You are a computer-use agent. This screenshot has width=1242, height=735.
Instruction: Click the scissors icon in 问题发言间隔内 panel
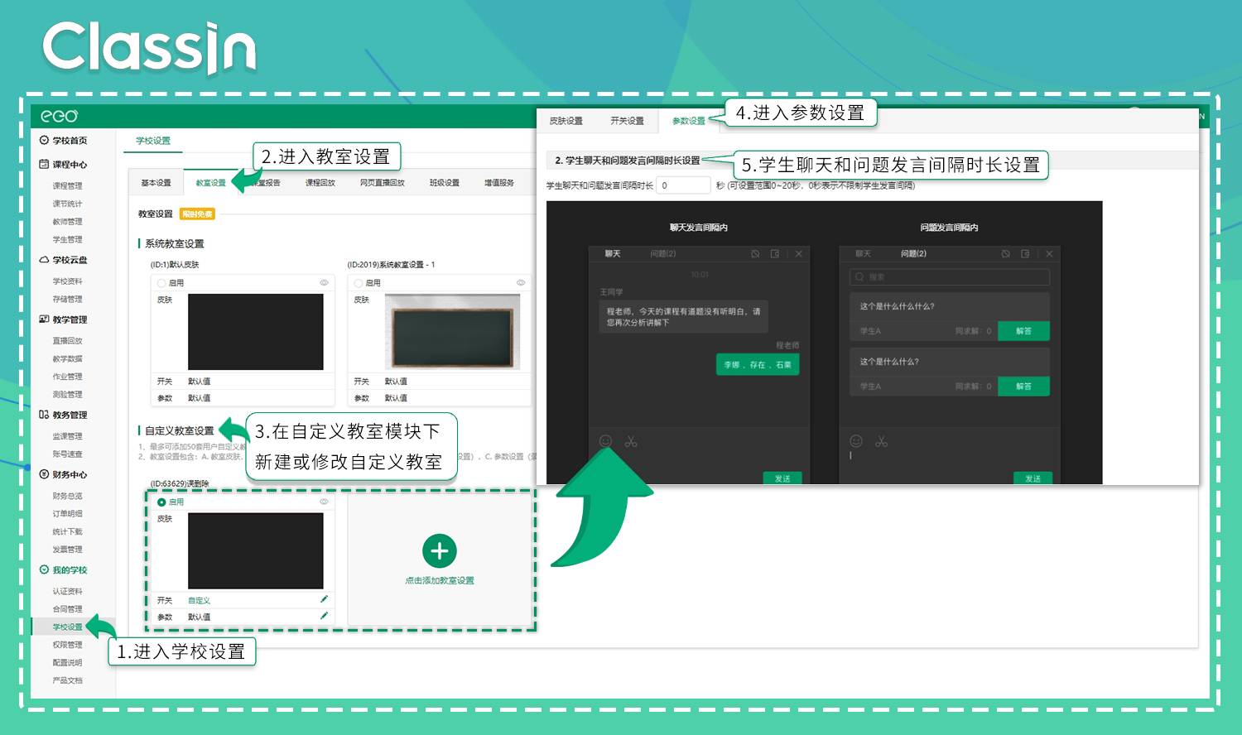pos(881,442)
